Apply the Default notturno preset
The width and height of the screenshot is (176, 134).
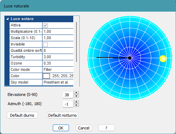pos(63,115)
